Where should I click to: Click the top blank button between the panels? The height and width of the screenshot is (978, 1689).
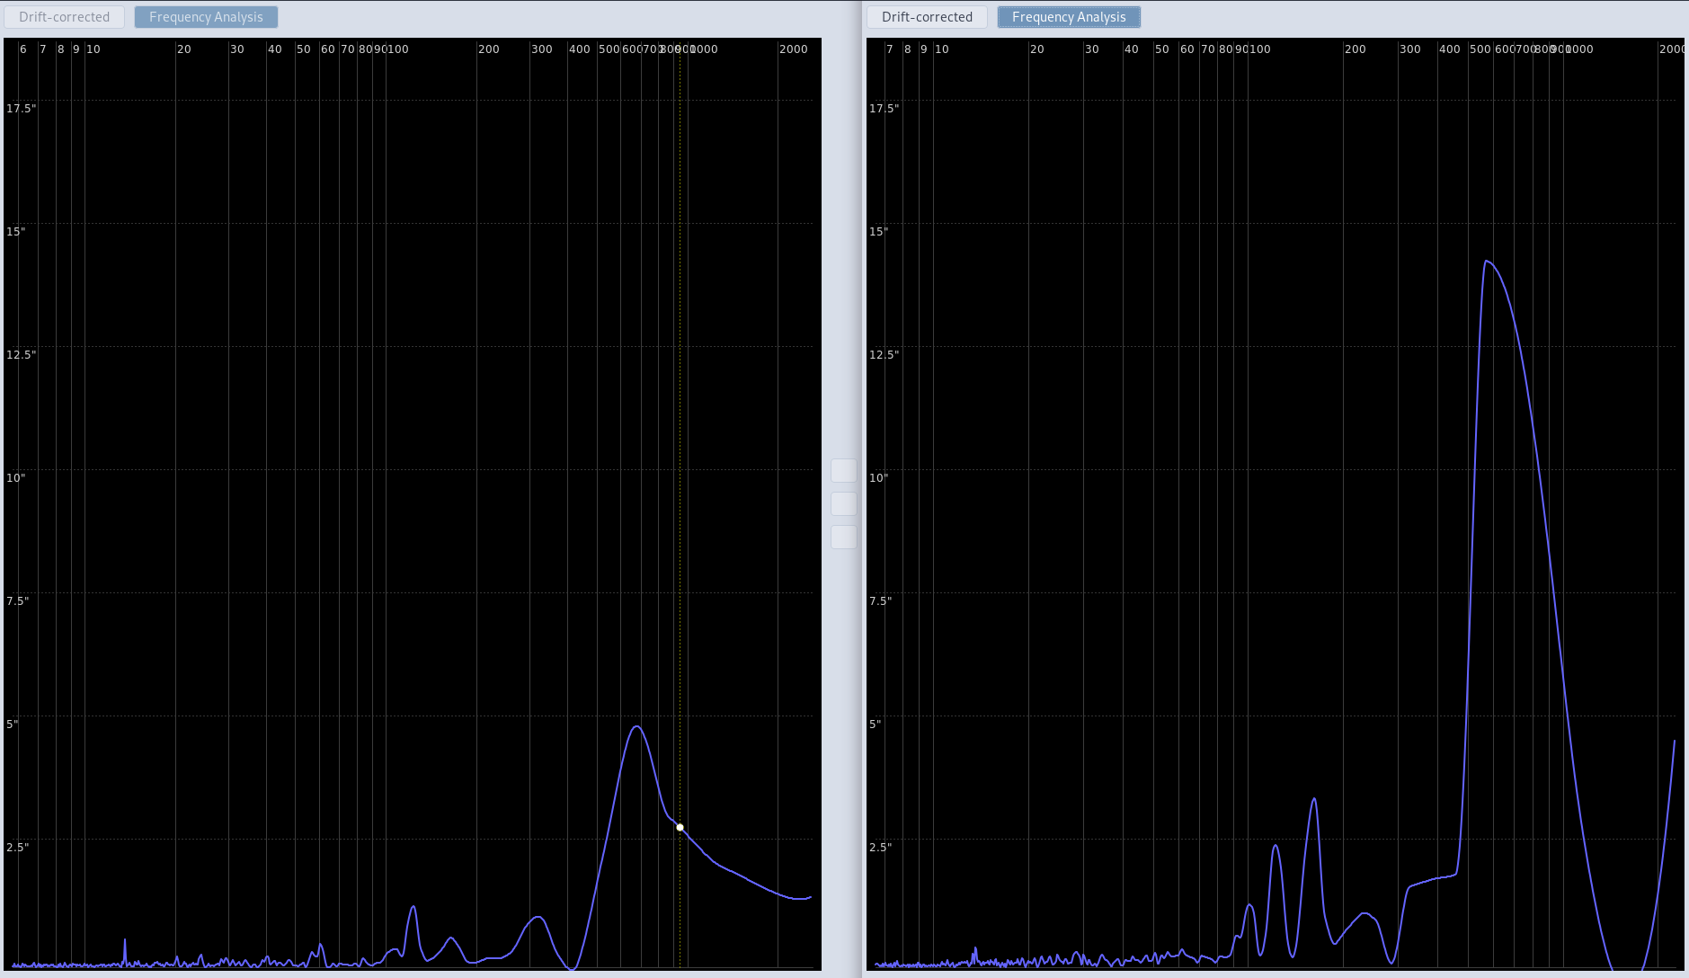[x=844, y=470]
